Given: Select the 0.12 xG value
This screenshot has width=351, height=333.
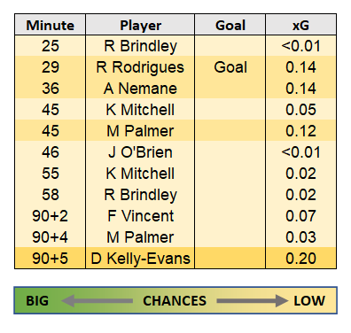Looking at the screenshot, I should point(300,131).
